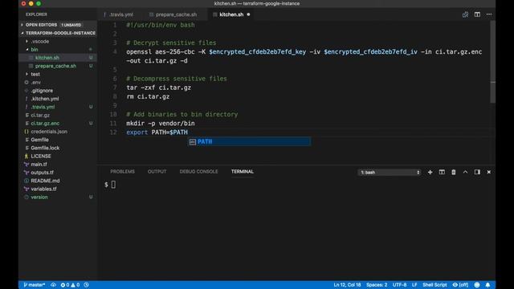
Task: Click the master branch indicator
Action: [34, 285]
